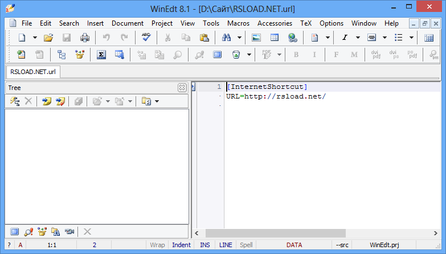Close the Tree panel with its X box
Viewport: 446px width, 254px height.
pyautogui.click(x=182, y=88)
